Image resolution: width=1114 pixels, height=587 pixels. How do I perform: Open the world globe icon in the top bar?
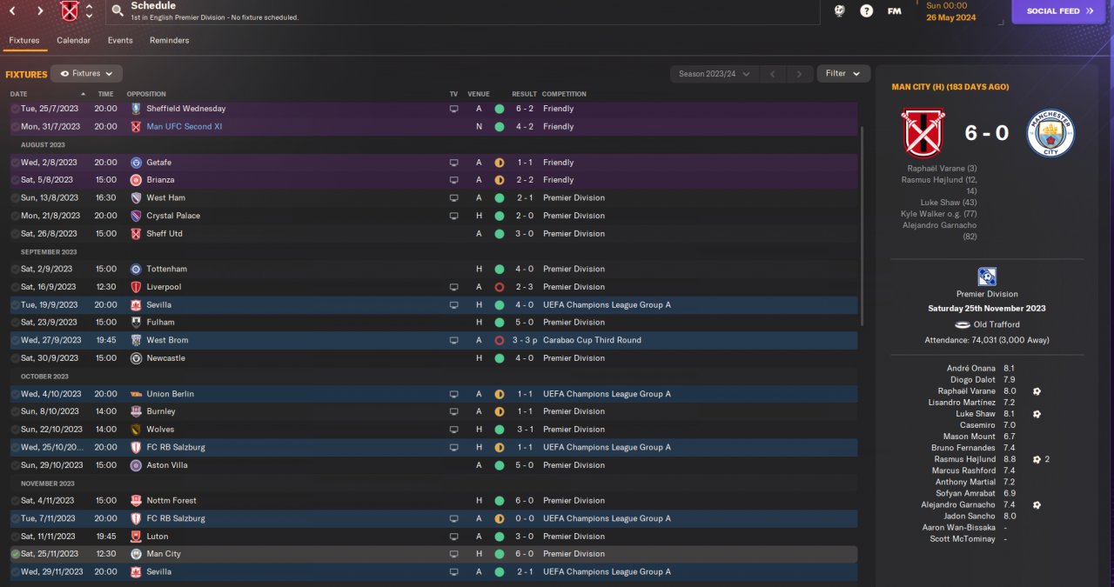pyautogui.click(x=839, y=11)
